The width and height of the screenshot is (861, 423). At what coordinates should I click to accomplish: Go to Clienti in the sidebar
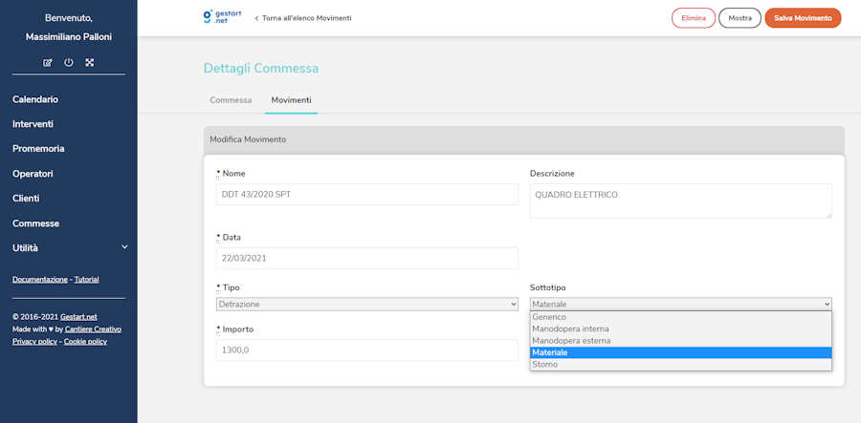pos(26,199)
